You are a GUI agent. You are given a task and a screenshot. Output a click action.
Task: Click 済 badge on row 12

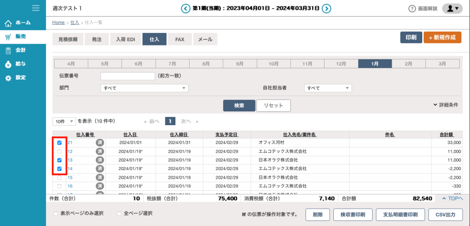click(x=100, y=151)
